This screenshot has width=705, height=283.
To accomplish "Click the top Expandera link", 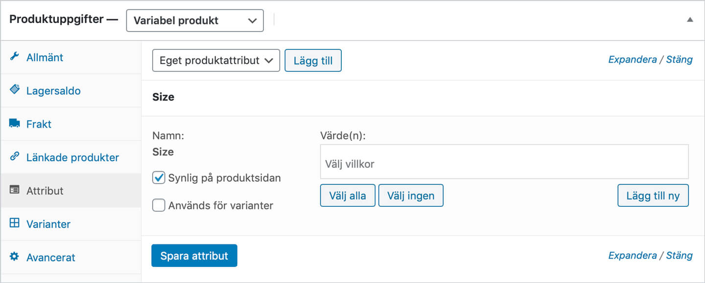I will pos(632,60).
